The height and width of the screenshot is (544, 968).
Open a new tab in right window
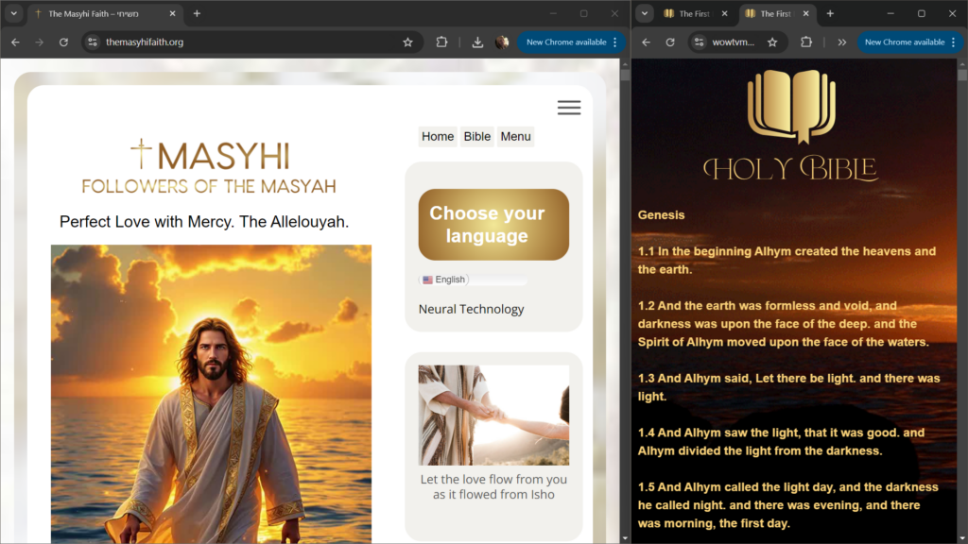(x=830, y=13)
